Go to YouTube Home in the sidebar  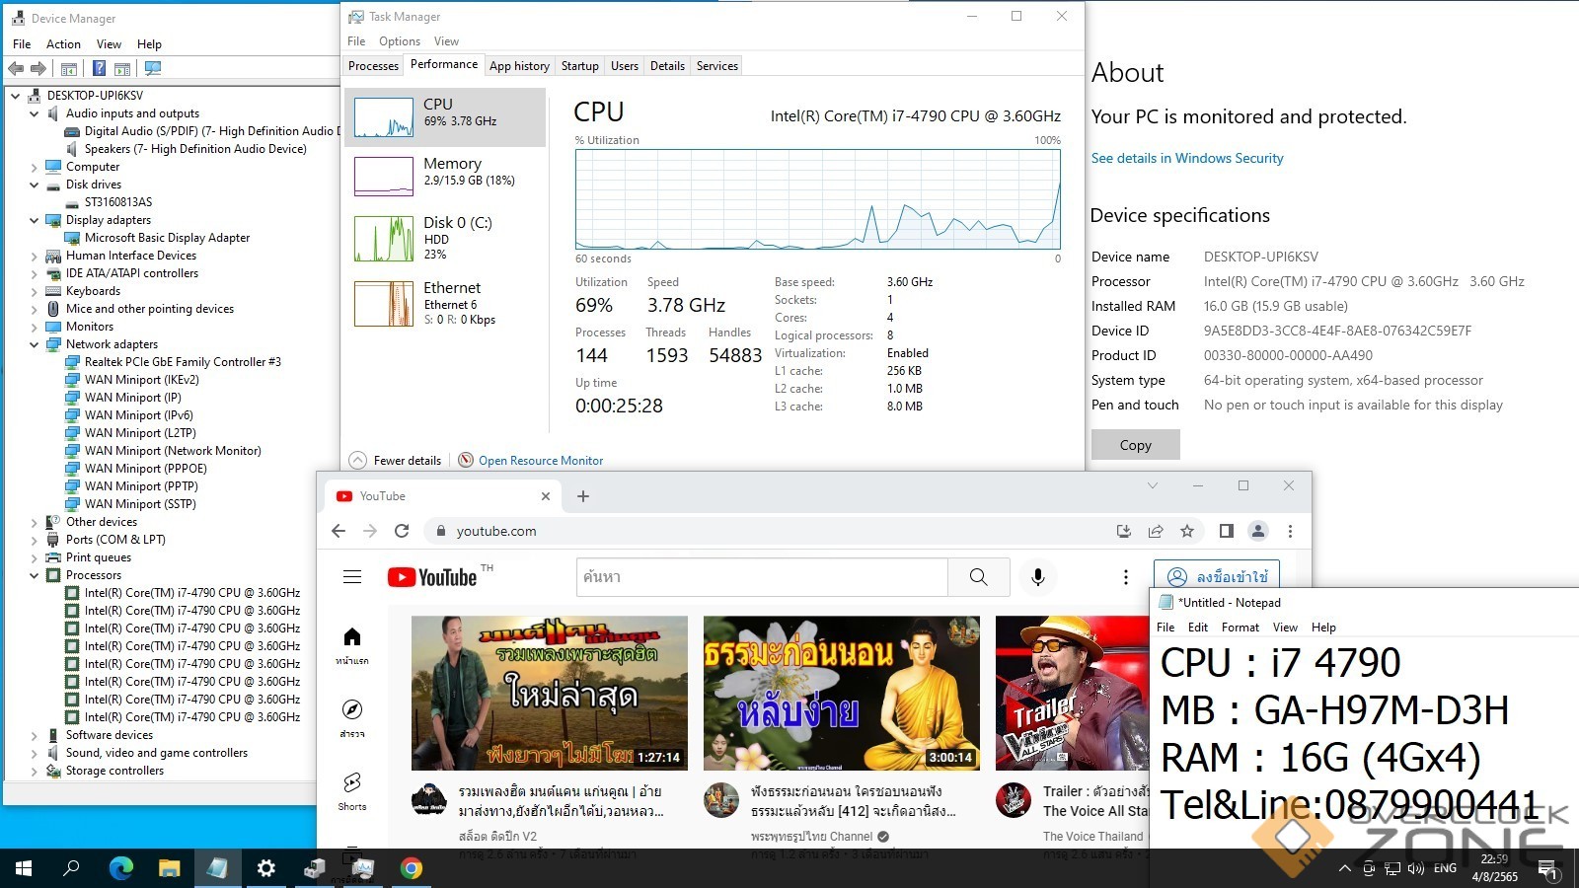point(352,645)
